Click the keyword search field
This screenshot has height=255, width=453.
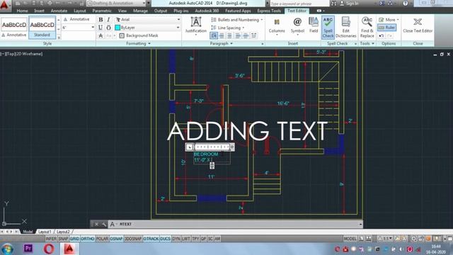point(299,4)
